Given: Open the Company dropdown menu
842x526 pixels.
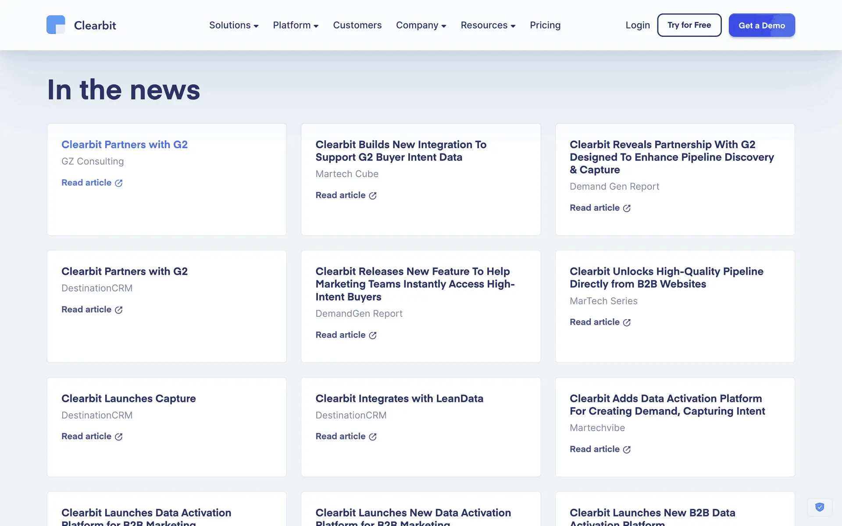Looking at the screenshot, I should point(421,25).
